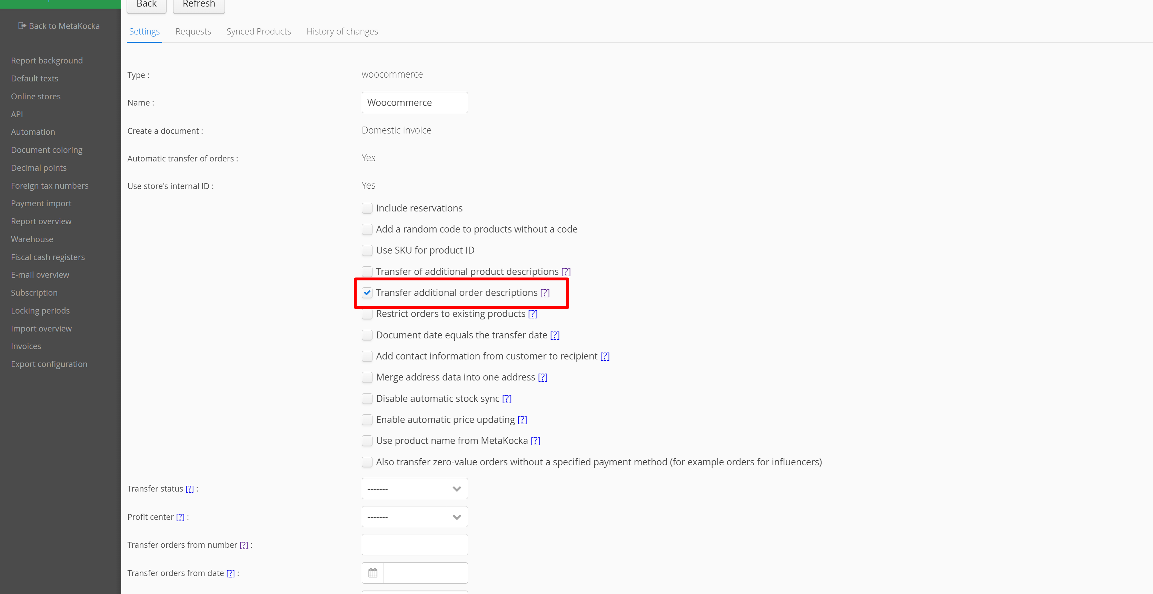Open the History of changes tab

342,31
